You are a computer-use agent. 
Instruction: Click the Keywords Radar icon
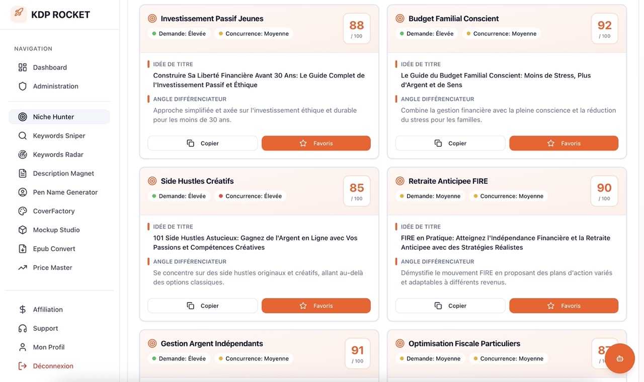click(x=23, y=155)
